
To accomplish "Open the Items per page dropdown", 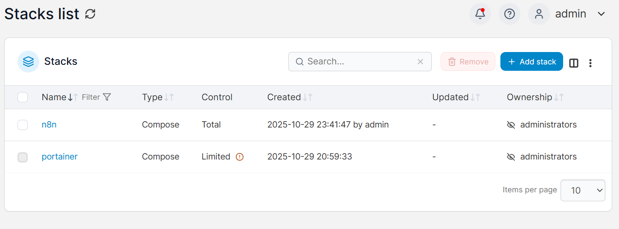I will [582, 190].
